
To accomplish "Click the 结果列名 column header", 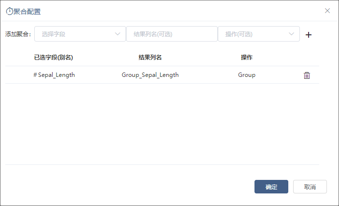I will tap(150, 58).
